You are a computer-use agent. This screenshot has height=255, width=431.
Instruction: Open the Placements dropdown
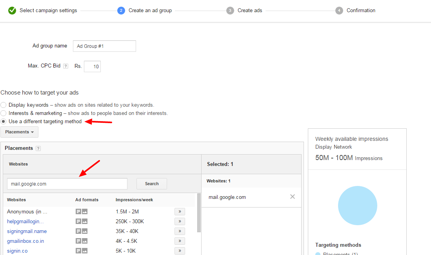coord(20,132)
